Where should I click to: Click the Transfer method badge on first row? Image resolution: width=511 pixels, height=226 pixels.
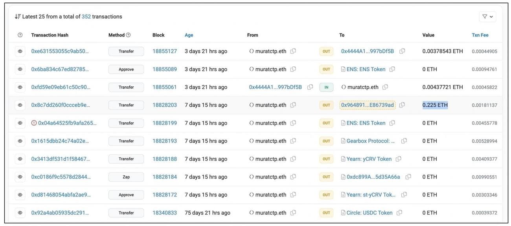(x=126, y=51)
